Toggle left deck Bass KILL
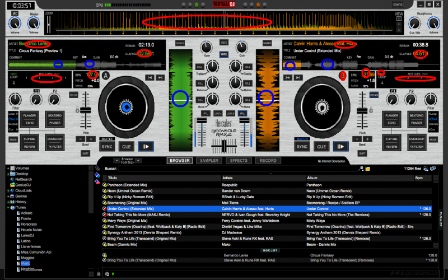 tap(200, 100)
